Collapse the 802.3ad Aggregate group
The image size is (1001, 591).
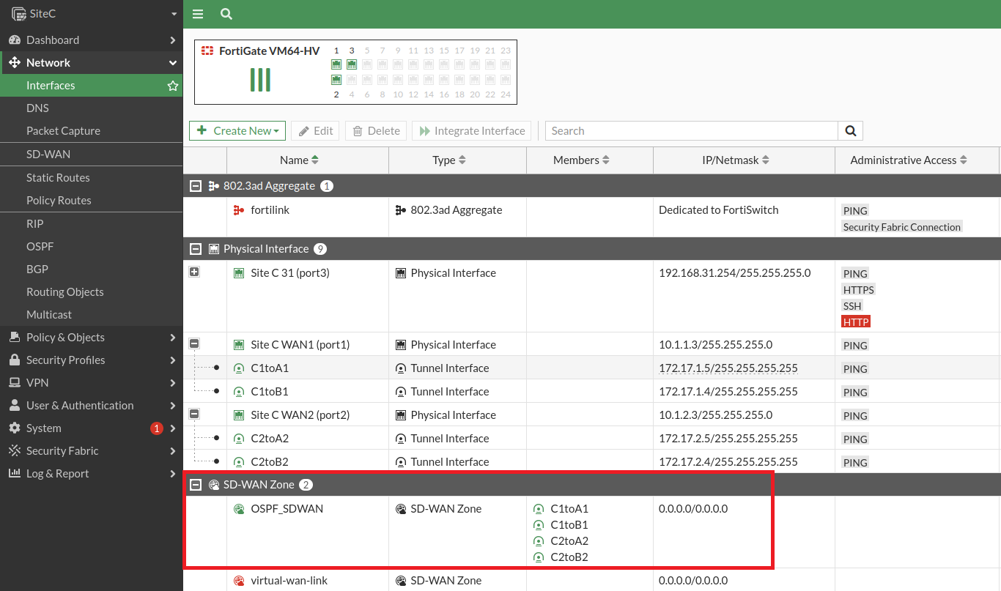click(x=196, y=186)
